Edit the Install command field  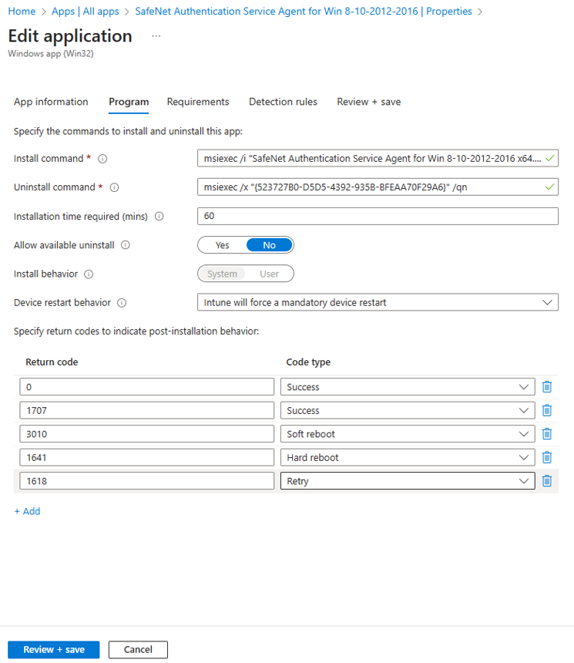pos(378,158)
